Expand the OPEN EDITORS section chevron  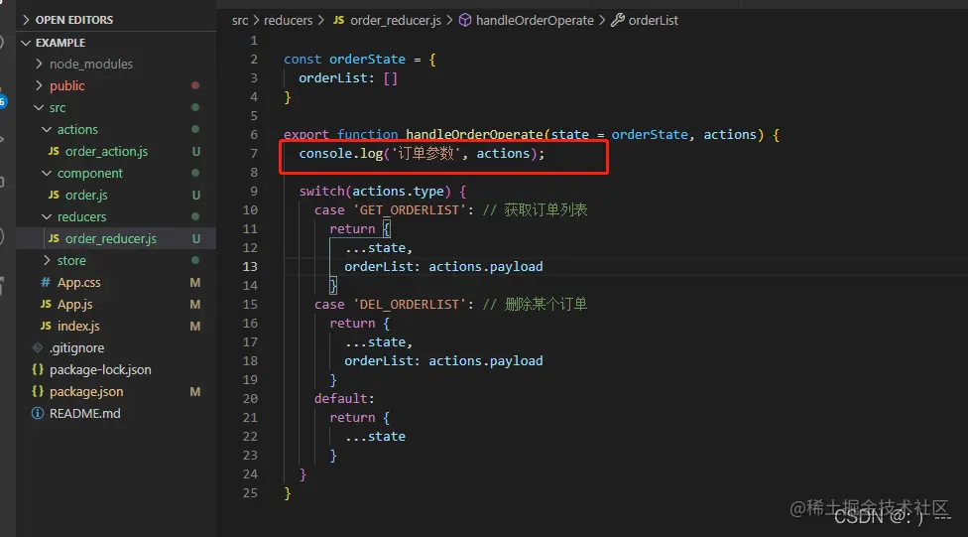click(26, 20)
